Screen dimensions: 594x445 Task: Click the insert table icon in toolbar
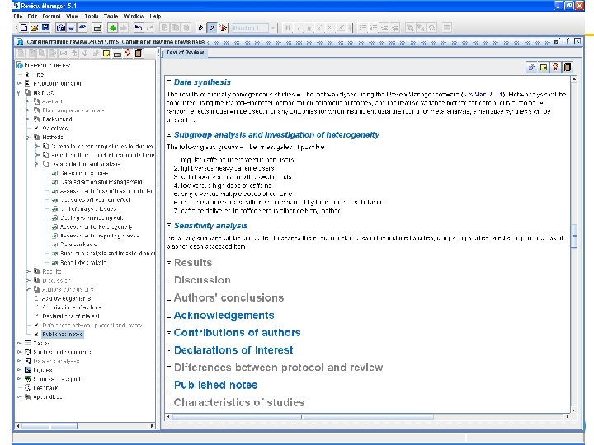[x=447, y=28]
